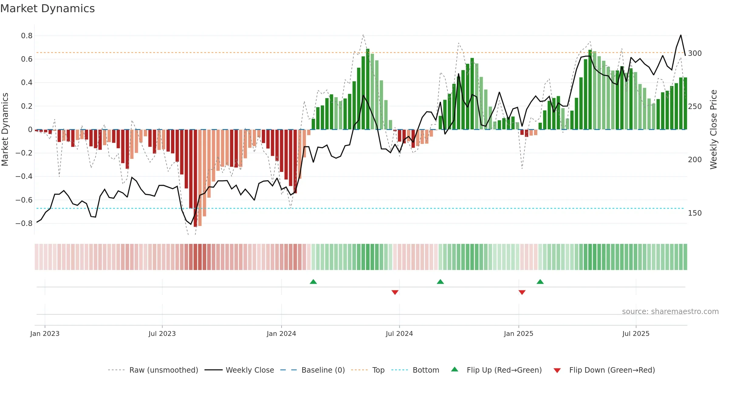
Task: Toggle Flip Up (Red→Green) legend entry
Action: 496,370
